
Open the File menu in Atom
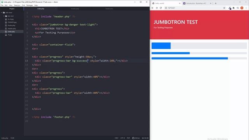(x=2, y=5)
